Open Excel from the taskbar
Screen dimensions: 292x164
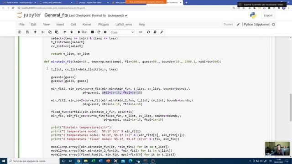pyautogui.click(x=93, y=161)
